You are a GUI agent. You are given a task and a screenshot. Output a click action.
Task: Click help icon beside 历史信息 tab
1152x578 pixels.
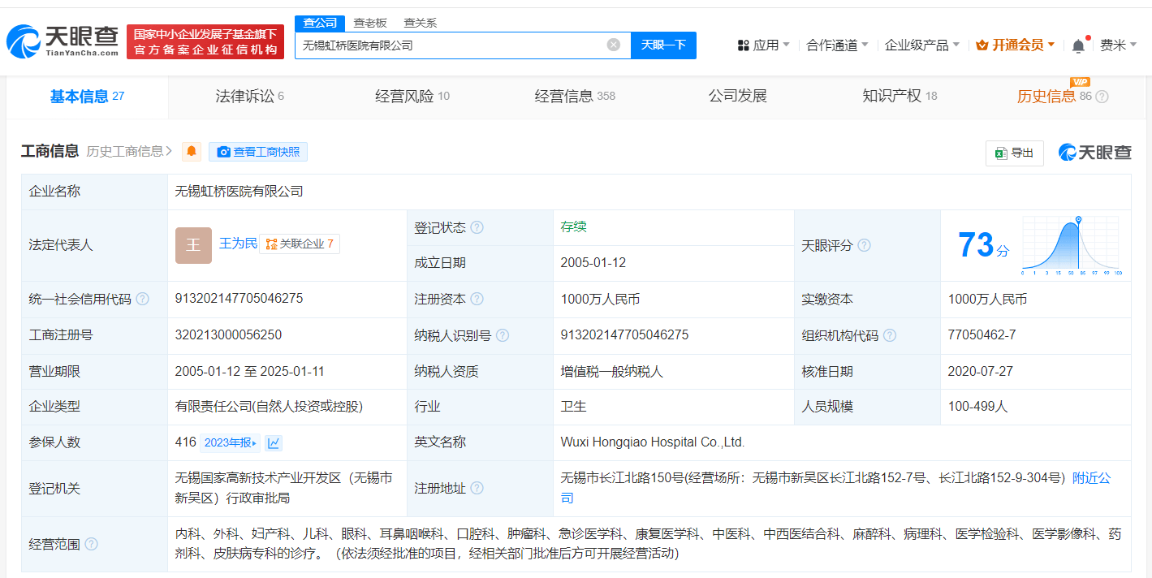click(1102, 97)
